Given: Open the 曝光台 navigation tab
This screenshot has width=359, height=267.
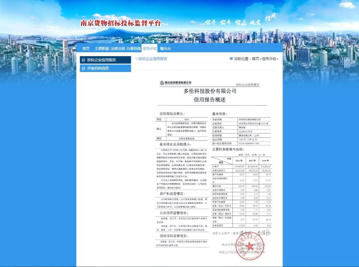Looking at the screenshot, I should 165,48.
